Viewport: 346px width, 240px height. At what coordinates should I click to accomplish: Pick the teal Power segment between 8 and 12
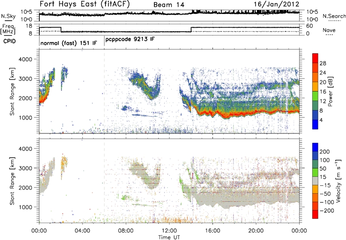(x=315, y=106)
